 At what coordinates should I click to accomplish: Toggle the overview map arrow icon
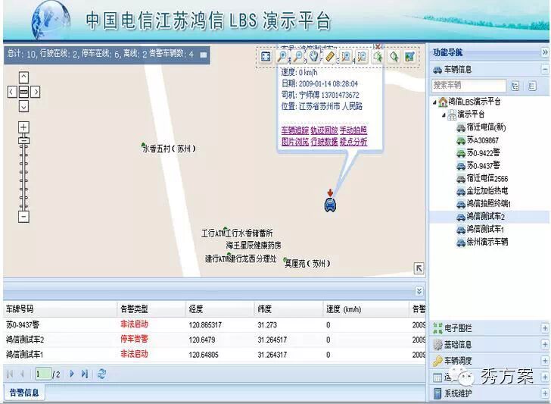pyautogui.click(x=419, y=268)
